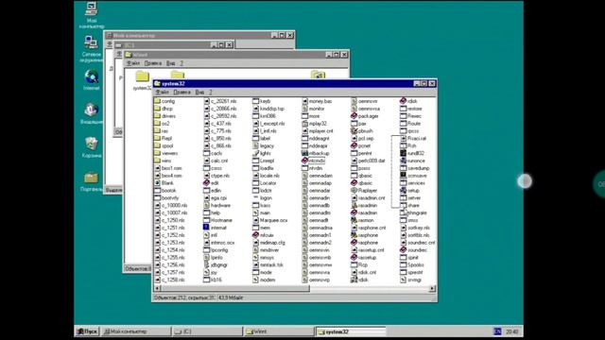Select the drivers folder
The height and width of the screenshot is (340, 605).
pos(164,116)
